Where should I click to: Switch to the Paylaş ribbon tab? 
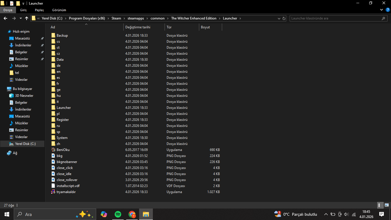coord(40,10)
